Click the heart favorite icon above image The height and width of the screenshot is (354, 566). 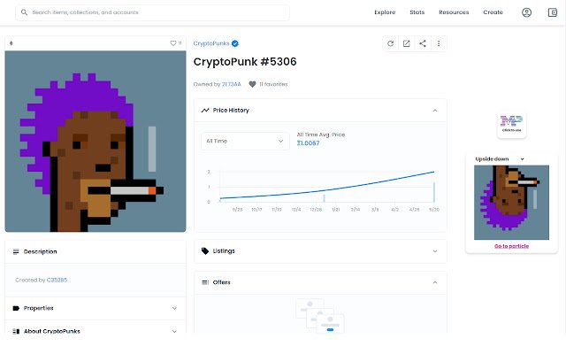[173, 43]
